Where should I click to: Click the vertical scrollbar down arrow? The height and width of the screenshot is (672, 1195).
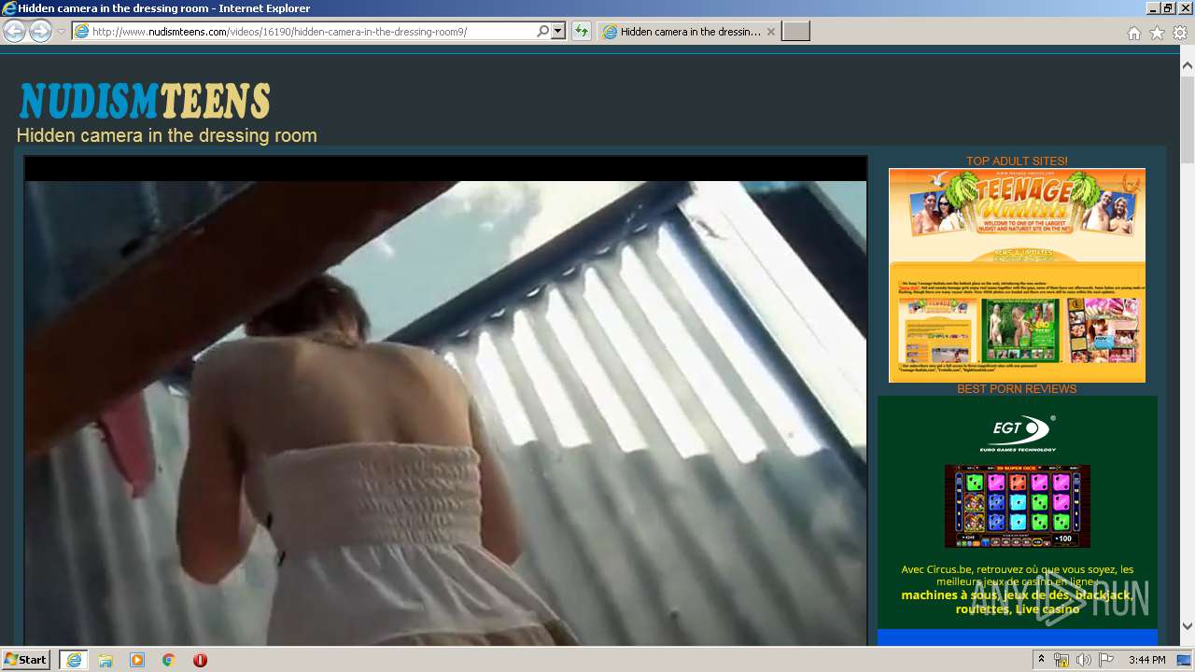tap(1188, 626)
